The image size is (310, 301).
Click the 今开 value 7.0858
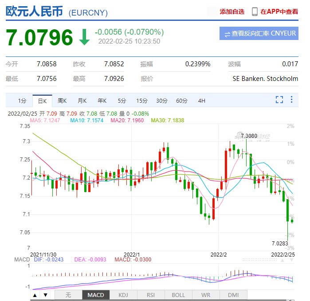(x=47, y=64)
